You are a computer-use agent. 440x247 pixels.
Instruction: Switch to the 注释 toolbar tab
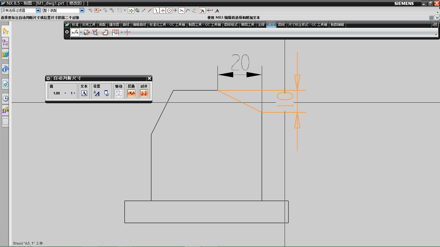click(261, 24)
